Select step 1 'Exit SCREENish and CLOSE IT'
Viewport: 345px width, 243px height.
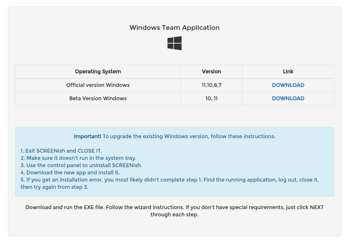click(61, 151)
